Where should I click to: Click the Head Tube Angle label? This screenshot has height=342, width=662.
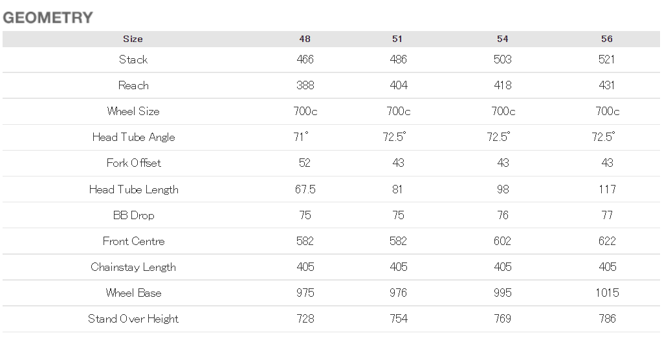[133, 138]
